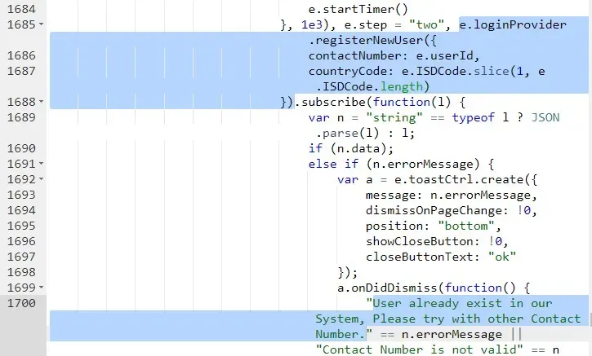Click else if (n.errorMessage) statement
592x356 pixels.
(401, 164)
